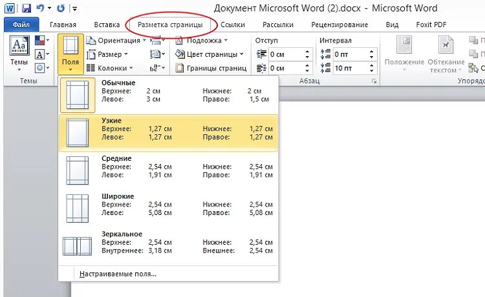Collapse the Поля margins dropdown button
Image resolution: width=485 pixels, height=297 pixels.
tap(70, 54)
